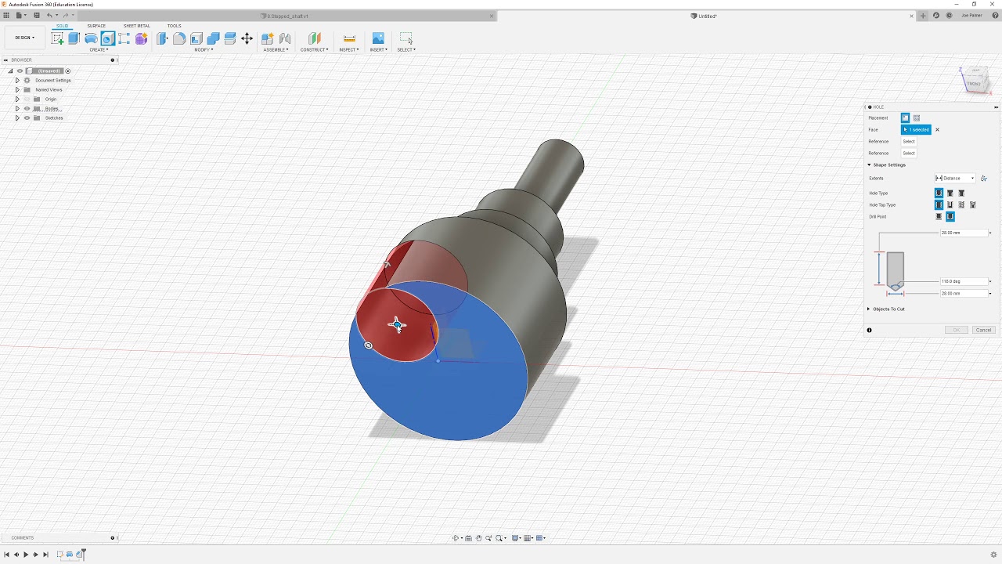This screenshot has height=564, width=1002.
Task: Switch to the TOOLS tab
Action: 174,26
